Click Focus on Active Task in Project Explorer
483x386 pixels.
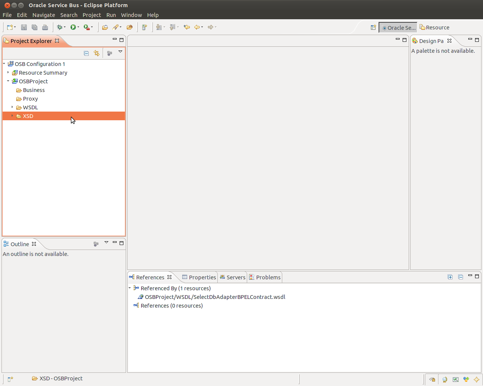pyautogui.click(x=109, y=54)
